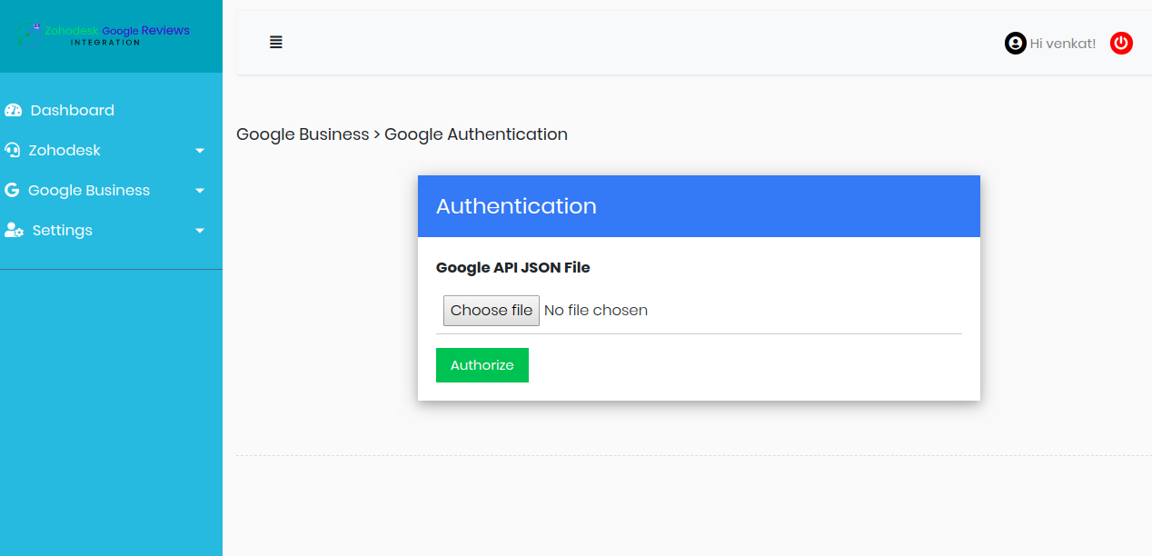Open the Google Business sidebar menu
Viewport: 1152px width, 556px height.
111,190
